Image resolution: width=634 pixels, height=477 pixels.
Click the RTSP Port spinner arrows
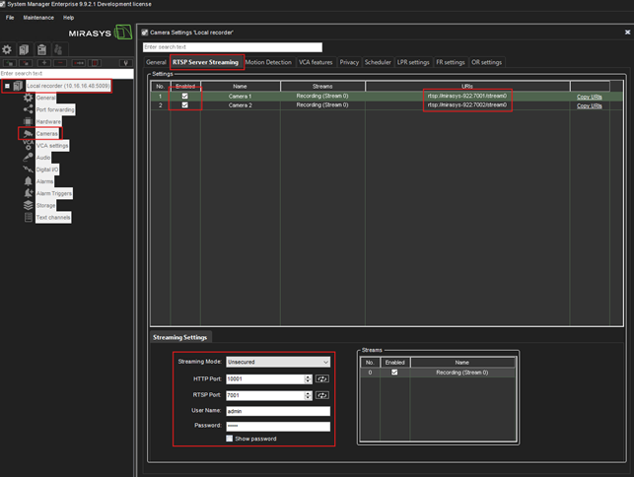pos(308,395)
